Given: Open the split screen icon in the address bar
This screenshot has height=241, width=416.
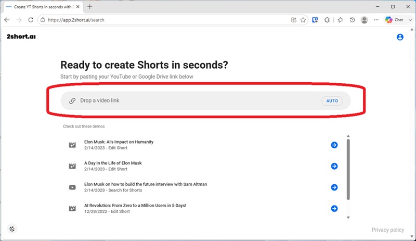Looking at the screenshot, I should pyautogui.click(x=294, y=20).
